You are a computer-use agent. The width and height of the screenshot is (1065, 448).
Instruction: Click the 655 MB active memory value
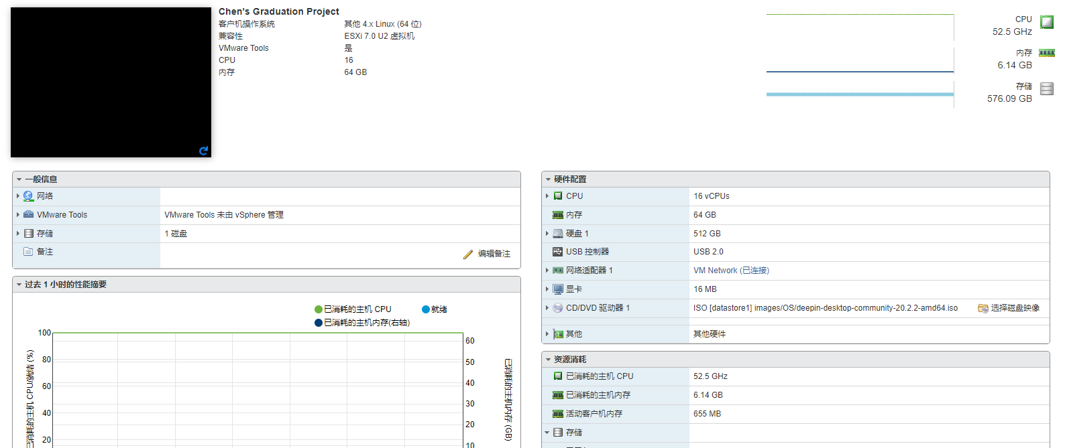pyautogui.click(x=707, y=414)
